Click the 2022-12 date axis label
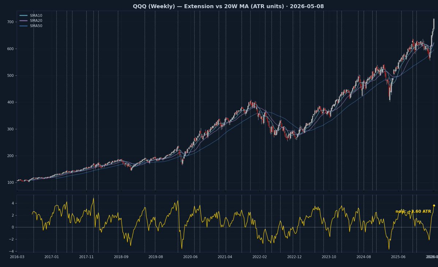 294,257
